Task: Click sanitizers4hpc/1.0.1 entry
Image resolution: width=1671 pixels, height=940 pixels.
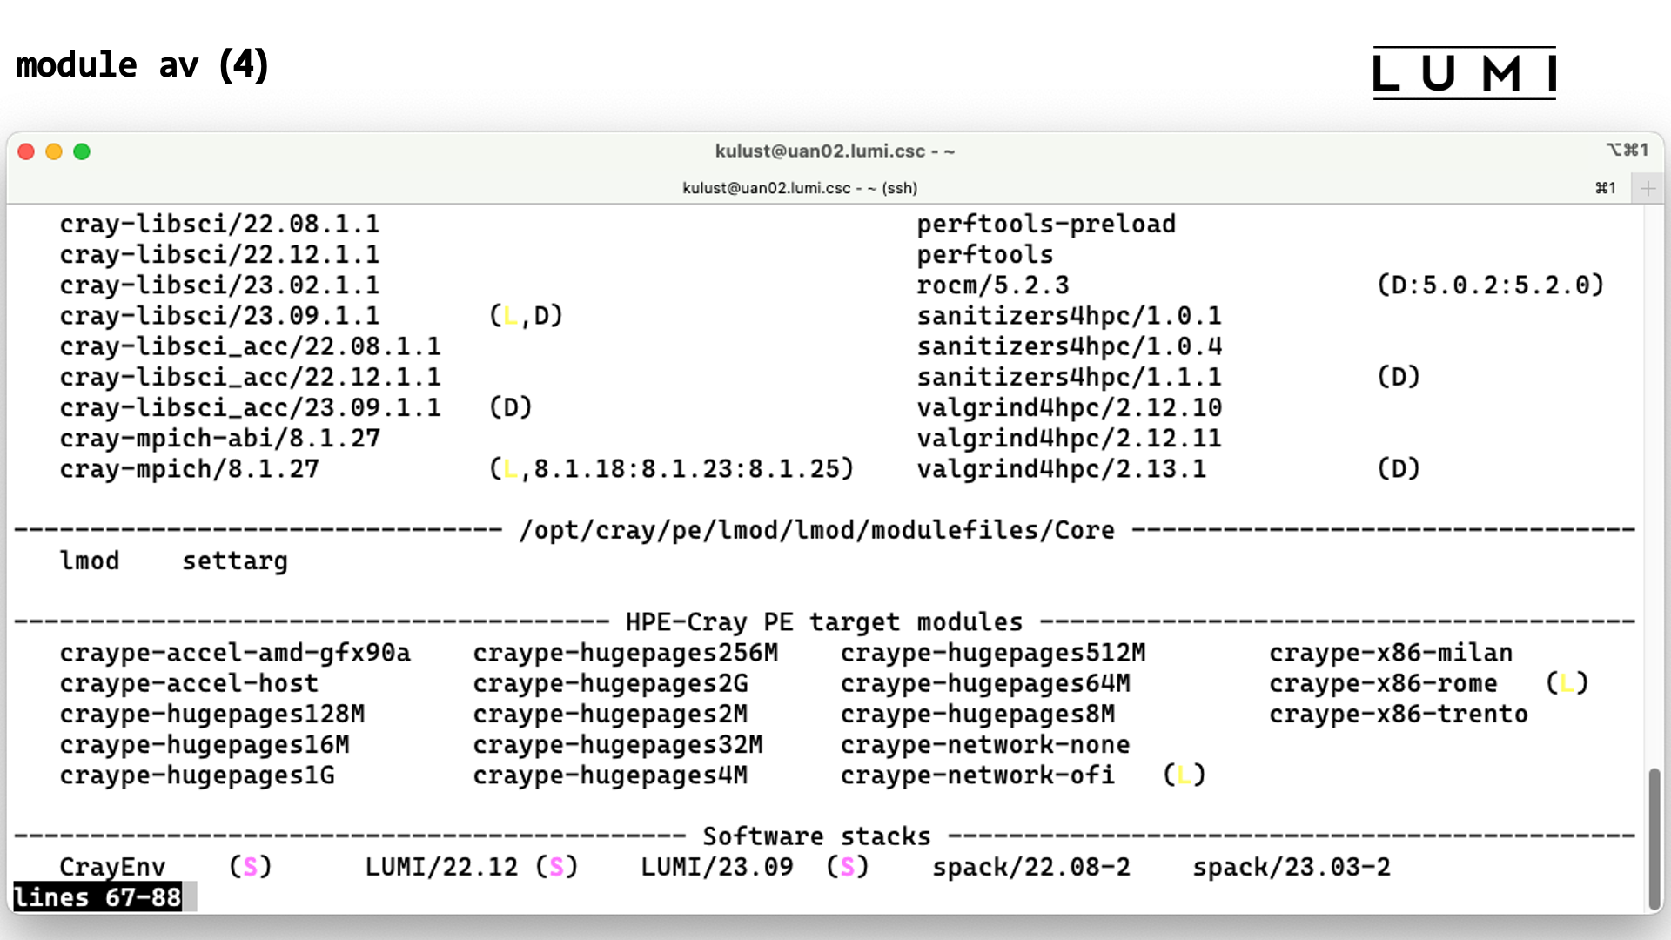Action: pyautogui.click(x=1069, y=316)
